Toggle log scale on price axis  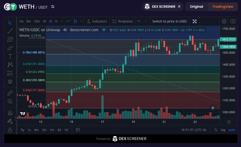pos(223,130)
